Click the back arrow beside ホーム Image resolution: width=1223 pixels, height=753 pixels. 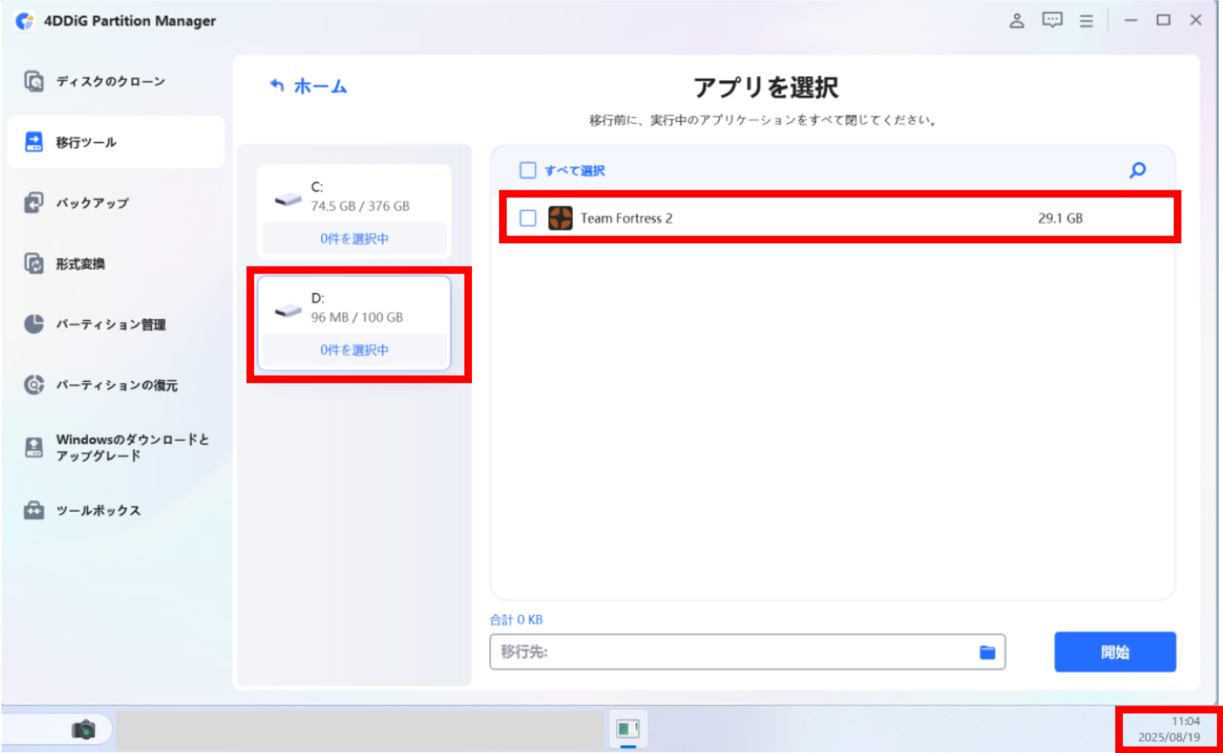(x=276, y=86)
